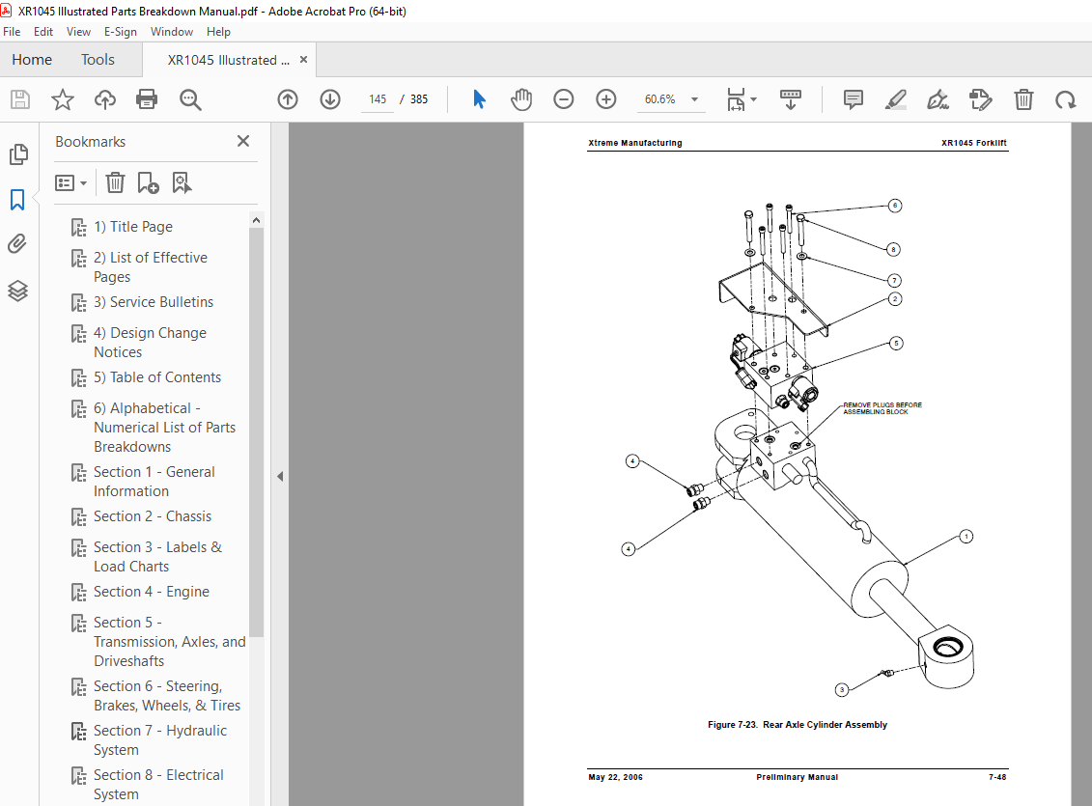Click the Save file icon
The height and width of the screenshot is (806, 1092).
pyautogui.click(x=20, y=99)
